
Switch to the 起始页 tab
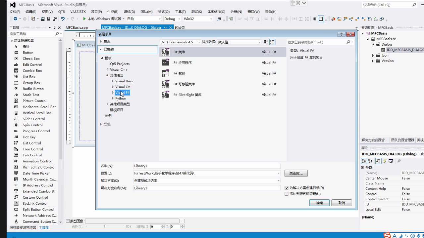[180, 28]
